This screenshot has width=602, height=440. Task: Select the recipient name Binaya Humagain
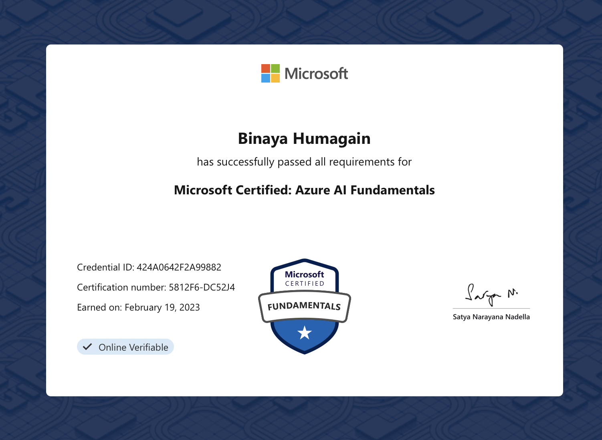(304, 139)
